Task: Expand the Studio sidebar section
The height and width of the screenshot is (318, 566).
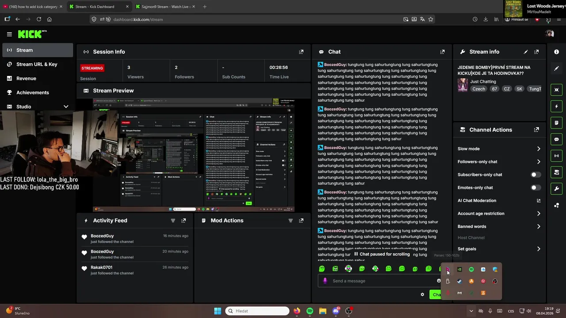Action: pyautogui.click(x=38, y=106)
